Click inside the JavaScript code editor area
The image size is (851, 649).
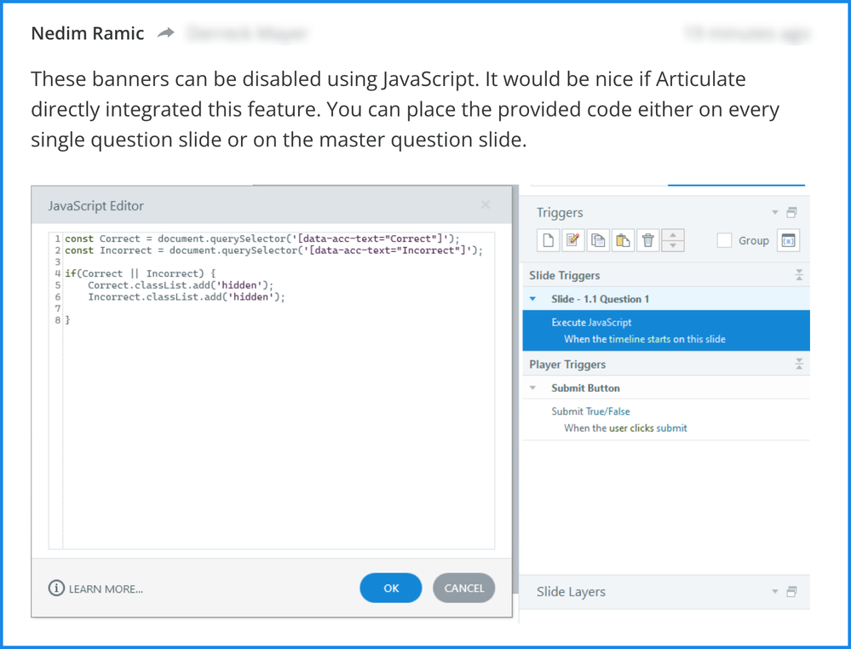[x=278, y=426]
